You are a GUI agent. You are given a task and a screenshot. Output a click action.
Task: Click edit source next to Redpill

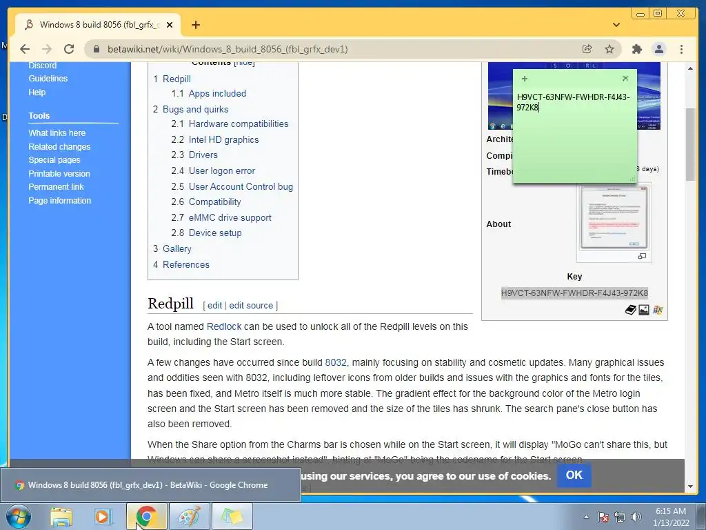[251, 305]
